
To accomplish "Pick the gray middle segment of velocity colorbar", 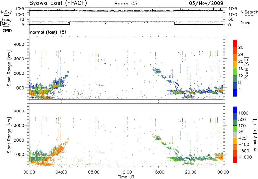I will [x=235, y=135].
